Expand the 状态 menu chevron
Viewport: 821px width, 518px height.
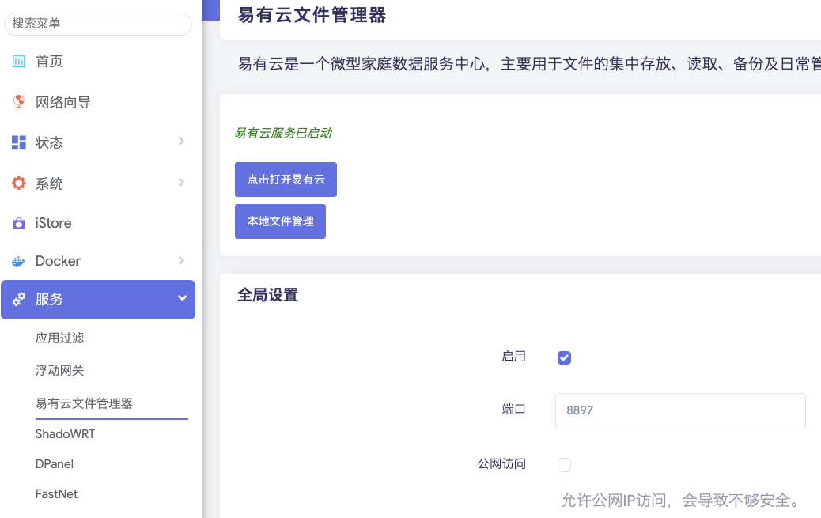181,142
